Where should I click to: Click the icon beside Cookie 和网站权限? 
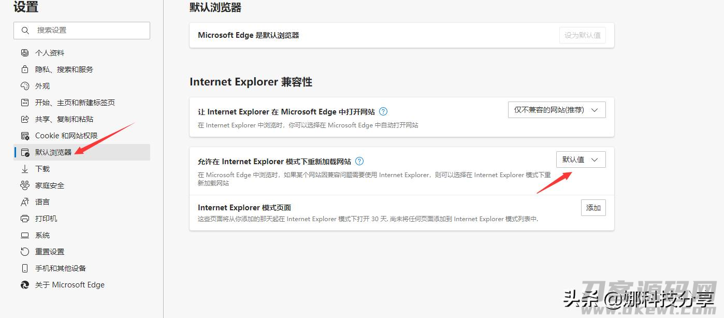pos(25,136)
